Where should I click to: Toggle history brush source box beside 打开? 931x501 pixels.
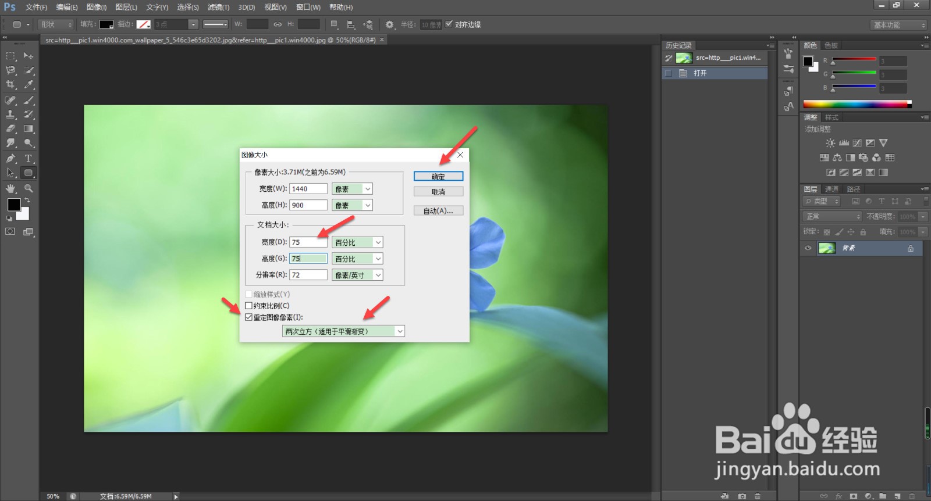pos(668,73)
